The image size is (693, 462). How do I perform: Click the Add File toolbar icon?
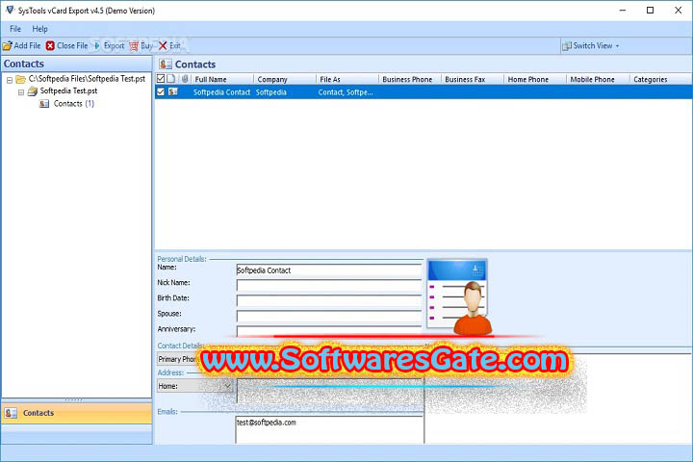[x=7, y=45]
